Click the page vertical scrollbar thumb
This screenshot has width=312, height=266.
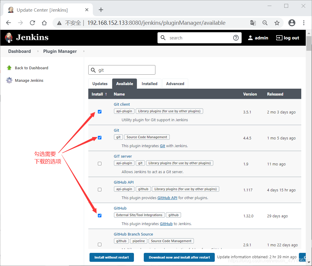309,43
